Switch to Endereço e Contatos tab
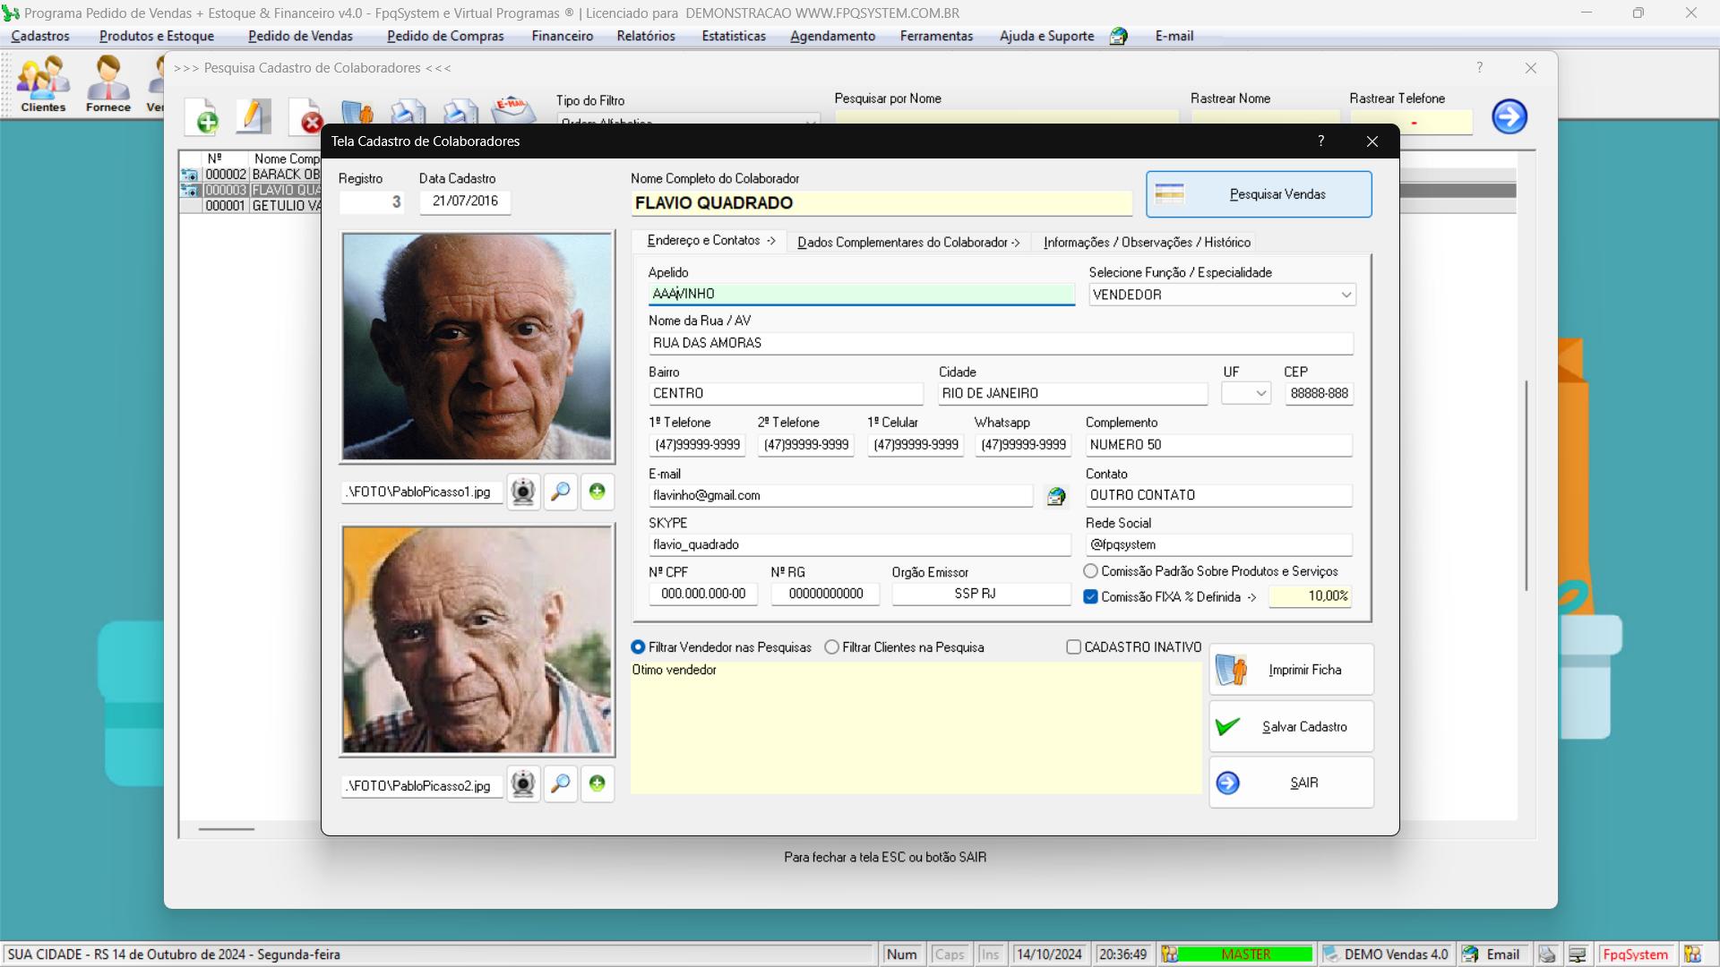 (x=711, y=241)
